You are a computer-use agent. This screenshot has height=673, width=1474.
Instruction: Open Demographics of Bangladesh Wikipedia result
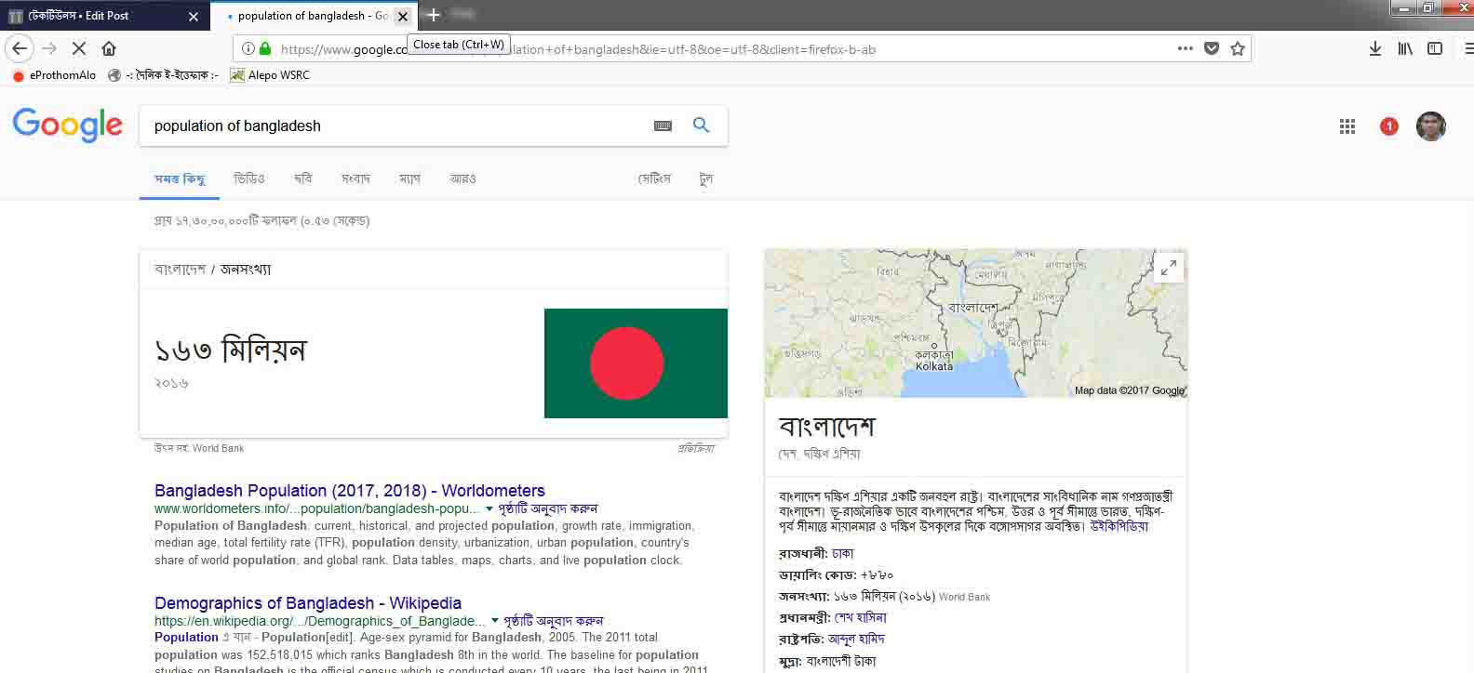pyautogui.click(x=308, y=603)
